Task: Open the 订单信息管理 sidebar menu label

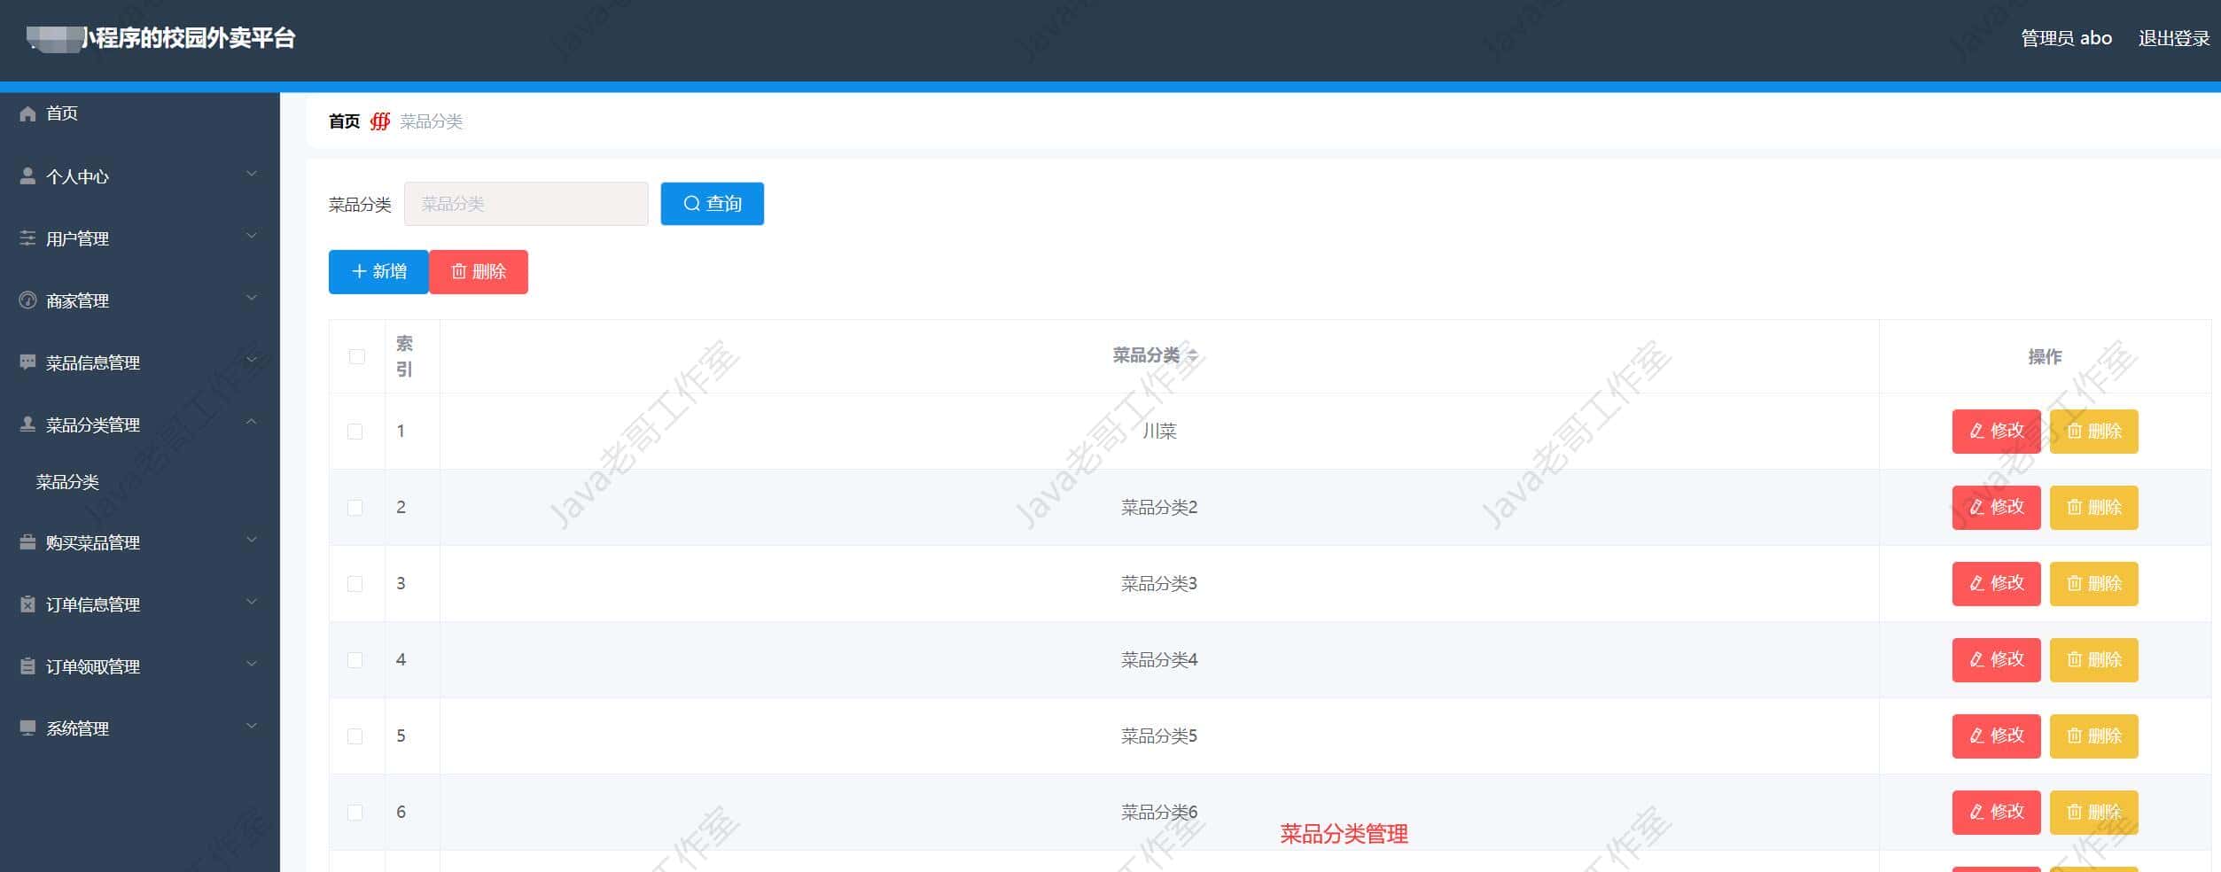Action: [x=93, y=604]
